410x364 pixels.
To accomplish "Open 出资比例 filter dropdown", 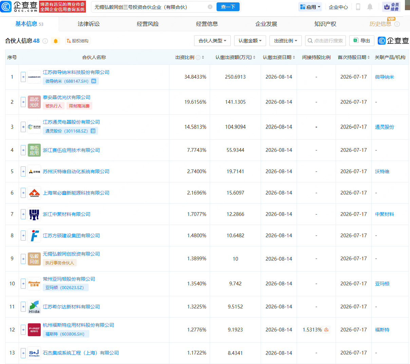I will click(286, 41).
